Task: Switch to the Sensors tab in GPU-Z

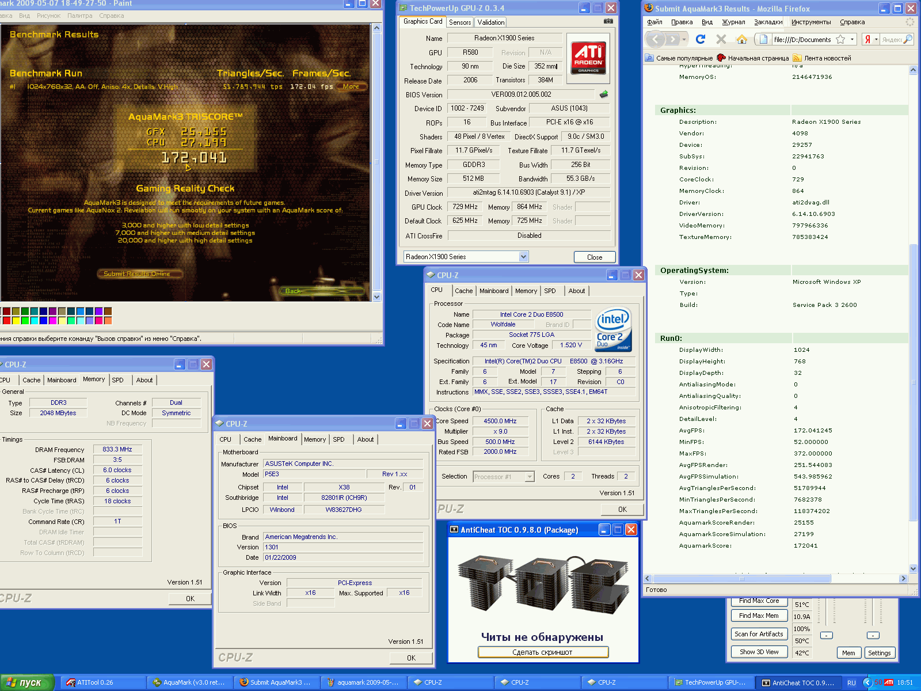Action: pyautogui.click(x=460, y=22)
